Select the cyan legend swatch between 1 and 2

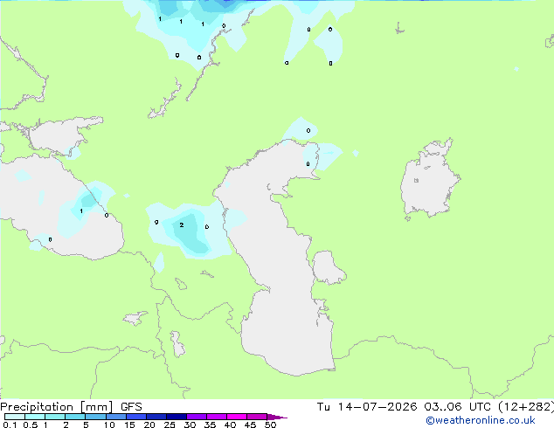coord(55,417)
